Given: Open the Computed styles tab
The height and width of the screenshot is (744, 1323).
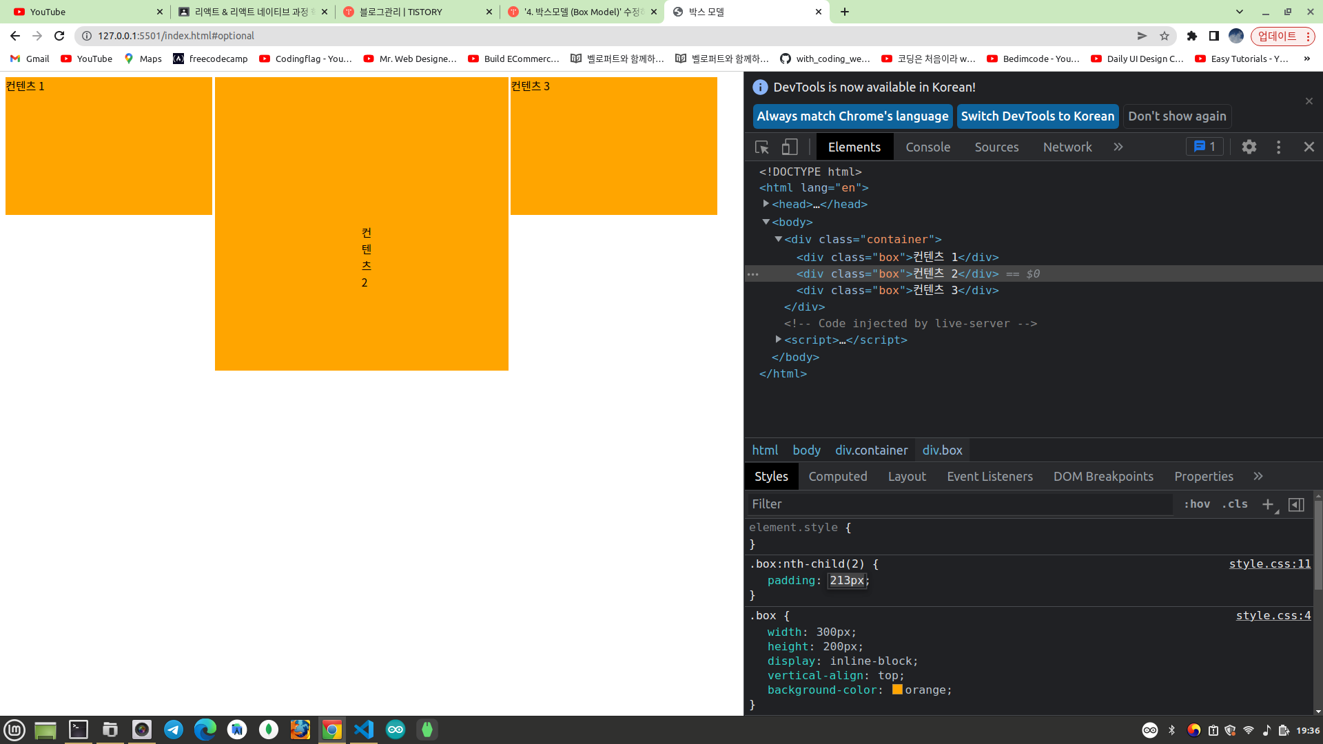Looking at the screenshot, I should pos(837,477).
